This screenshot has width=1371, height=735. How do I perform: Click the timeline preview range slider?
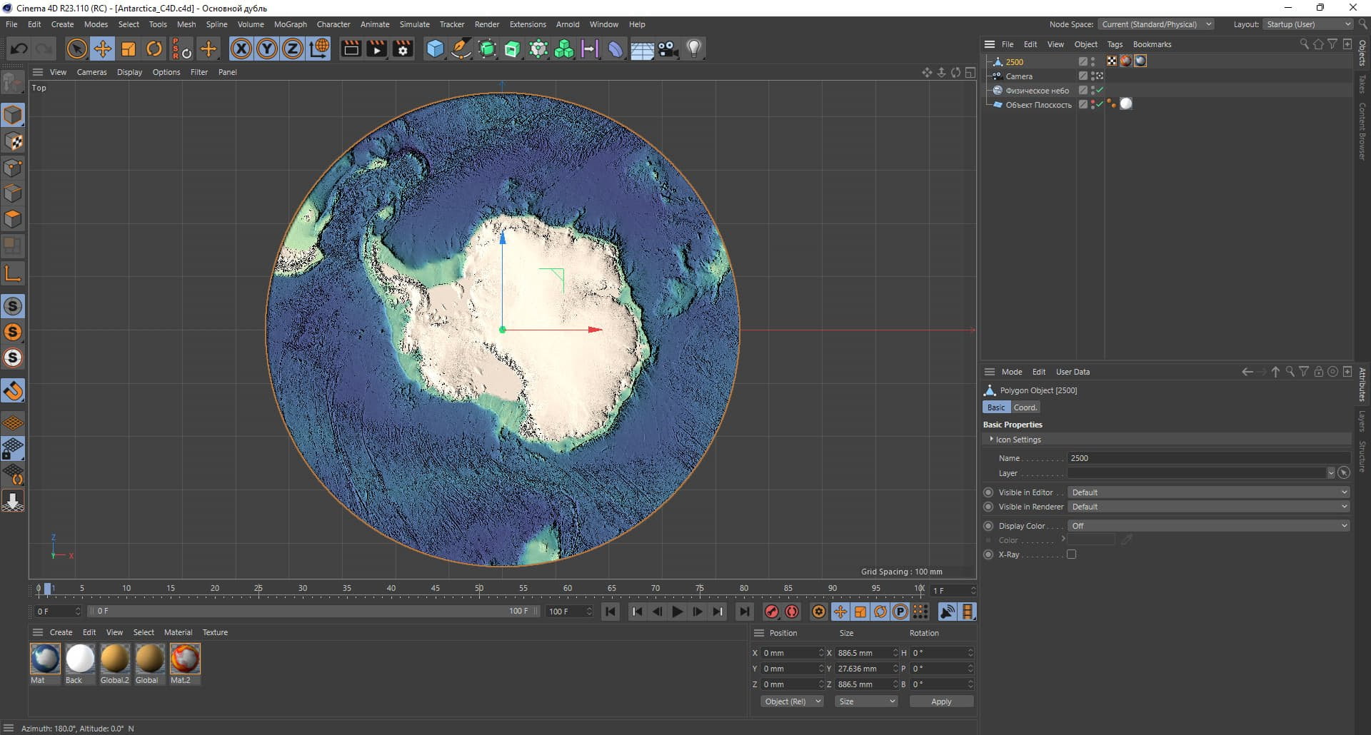tap(314, 612)
